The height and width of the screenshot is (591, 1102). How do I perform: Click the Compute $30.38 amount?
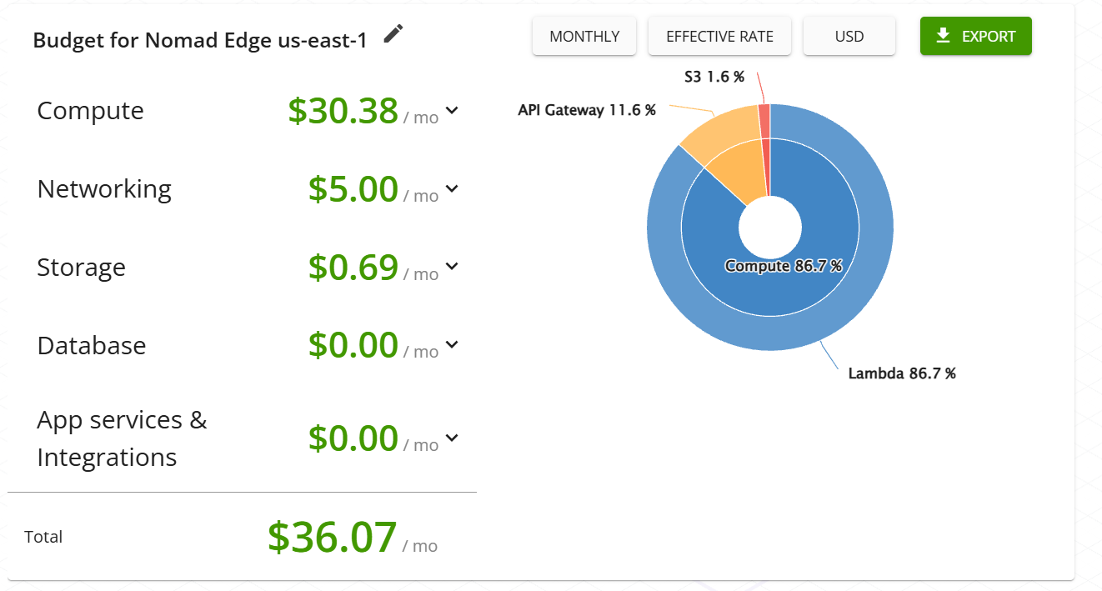coord(343,111)
